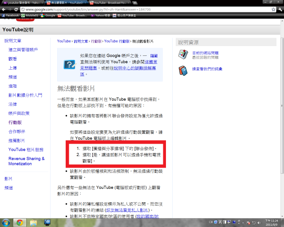284x227 pixels.
Task: Click 說明文章 in the breadcrumb trail
Action: pyautogui.click(x=81, y=41)
